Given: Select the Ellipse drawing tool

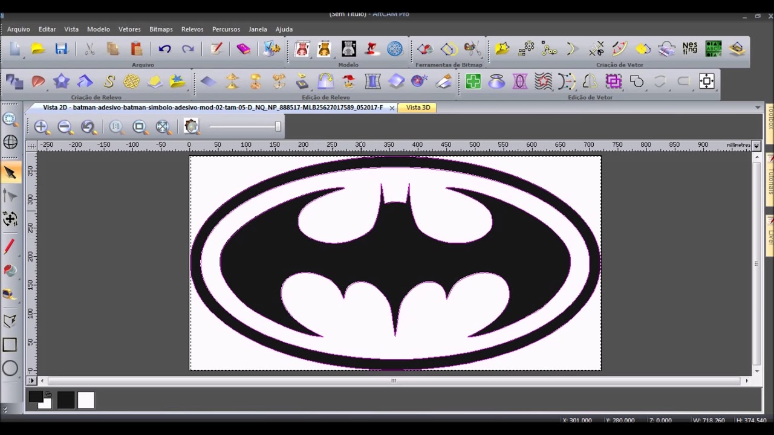Looking at the screenshot, I should [10, 369].
